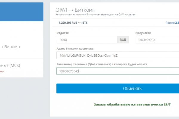Click the red note under (МСК)

2,71
